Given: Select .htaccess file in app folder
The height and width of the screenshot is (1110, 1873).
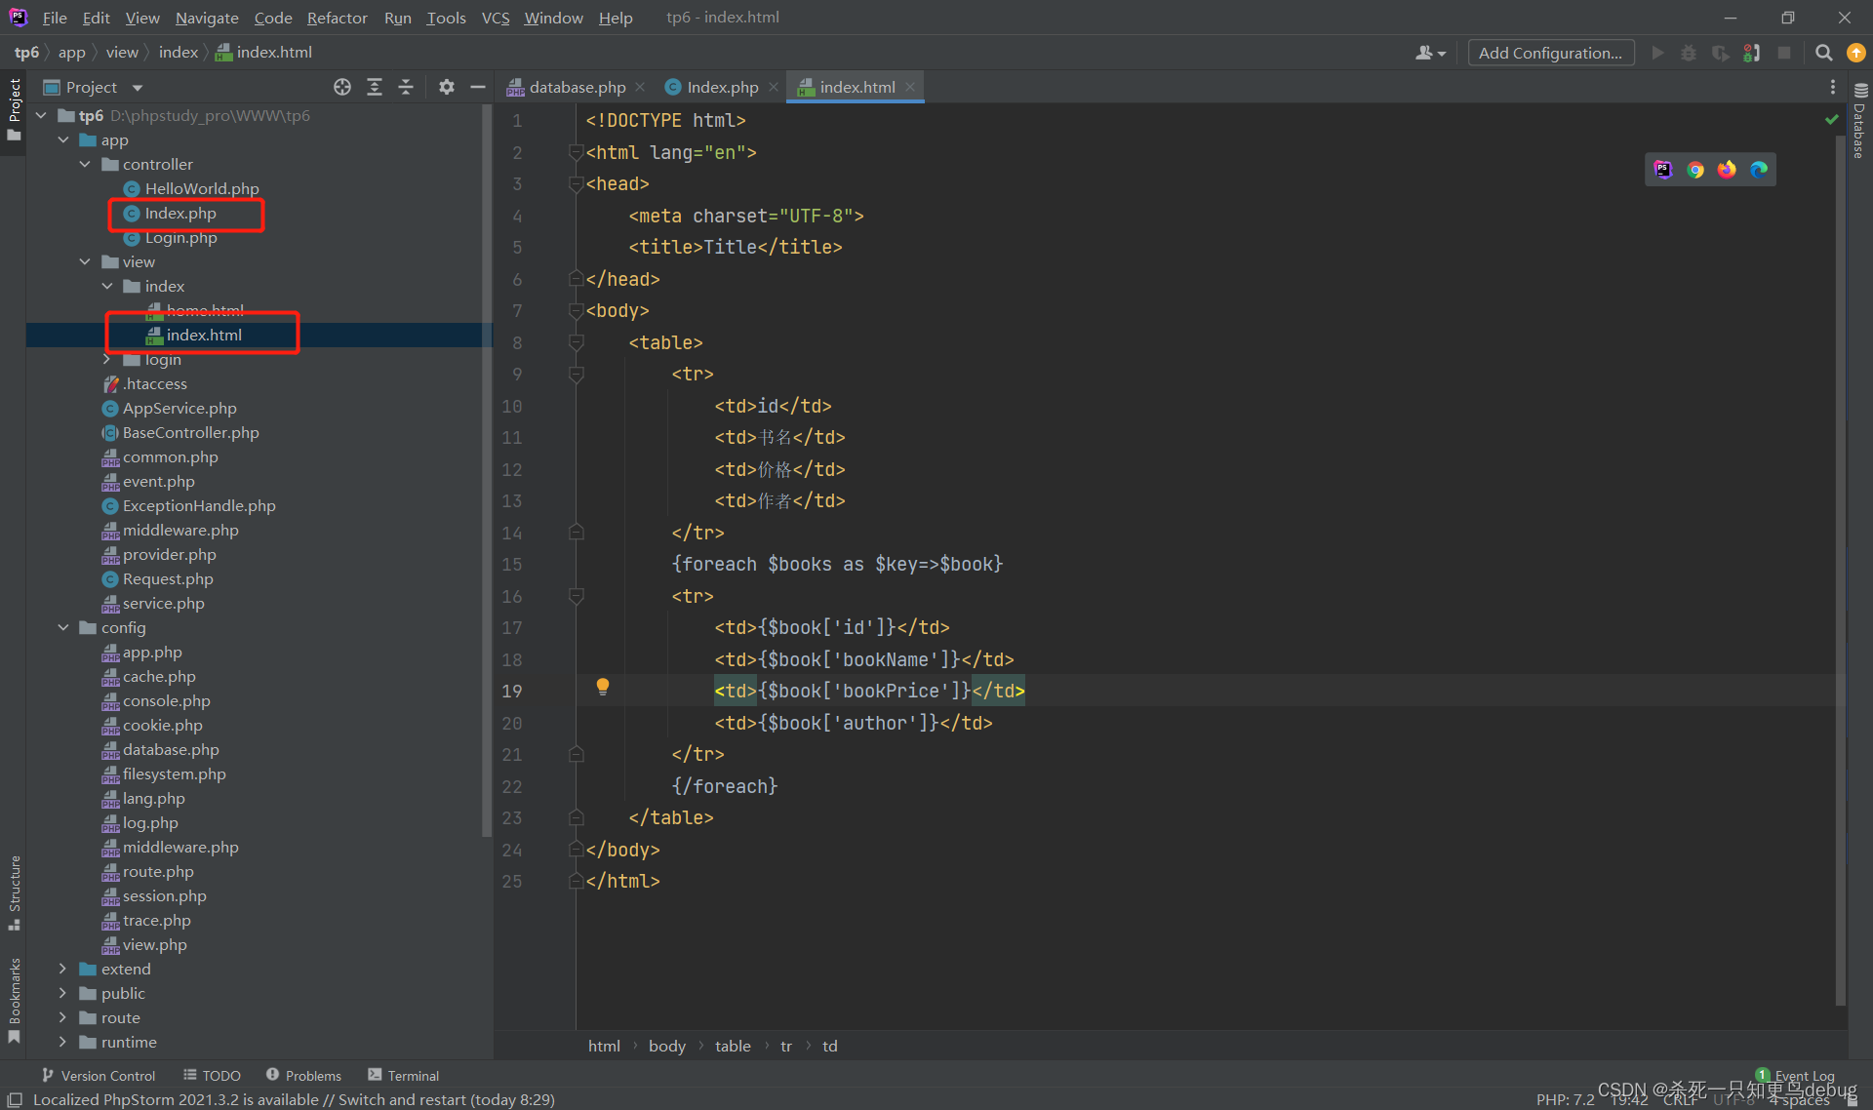Looking at the screenshot, I should (x=154, y=383).
